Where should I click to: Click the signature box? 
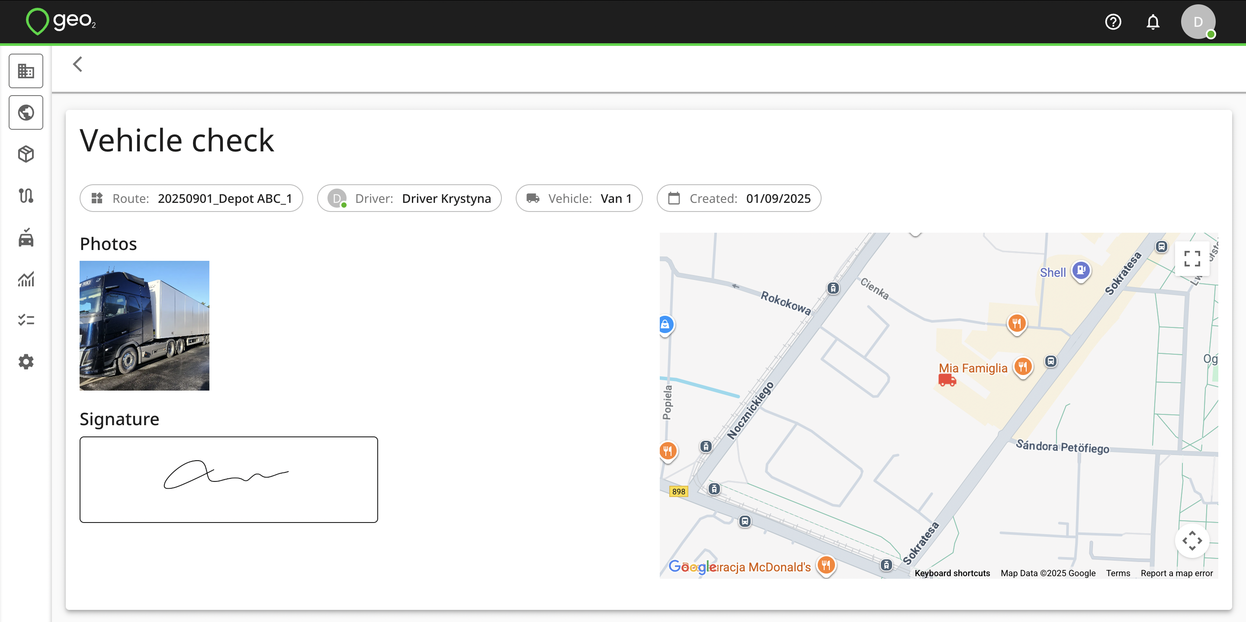[x=229, y=479]
